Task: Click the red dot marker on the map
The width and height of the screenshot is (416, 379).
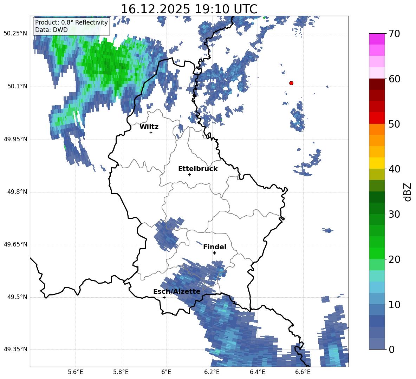Action: click(291, 83)
